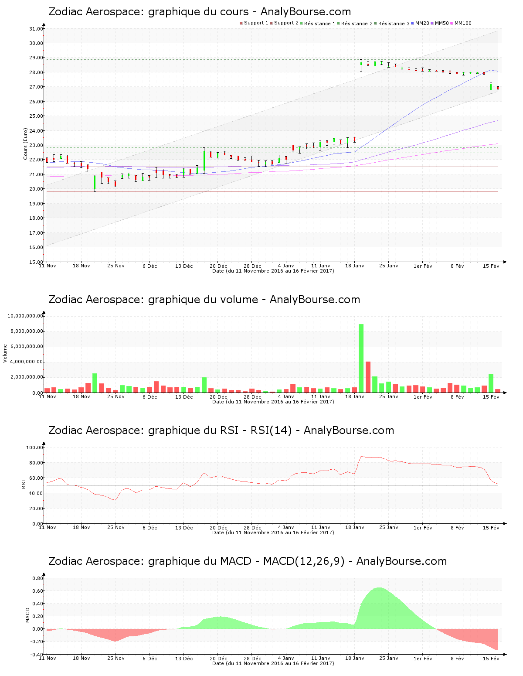Click the RSI(14) chart title
Viewport: 523px width, 676px height.
coord(221,430)
